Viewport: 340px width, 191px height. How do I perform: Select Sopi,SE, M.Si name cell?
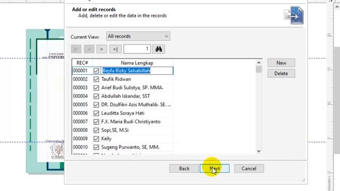(137, 130)
